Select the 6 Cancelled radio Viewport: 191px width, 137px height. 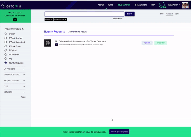[x=6, y=55]
